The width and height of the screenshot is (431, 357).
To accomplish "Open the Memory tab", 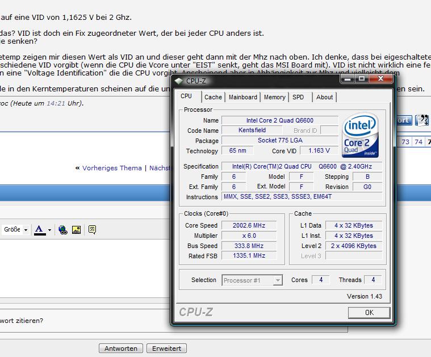I will click(x=275, y=97).
